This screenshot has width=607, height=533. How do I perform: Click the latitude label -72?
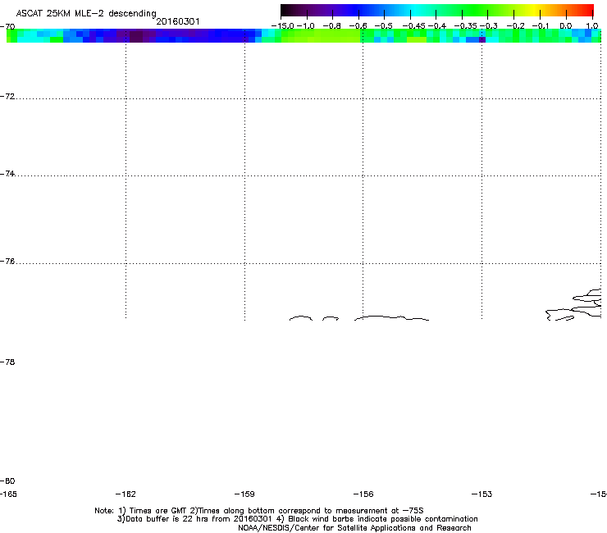tap(7, 96)
